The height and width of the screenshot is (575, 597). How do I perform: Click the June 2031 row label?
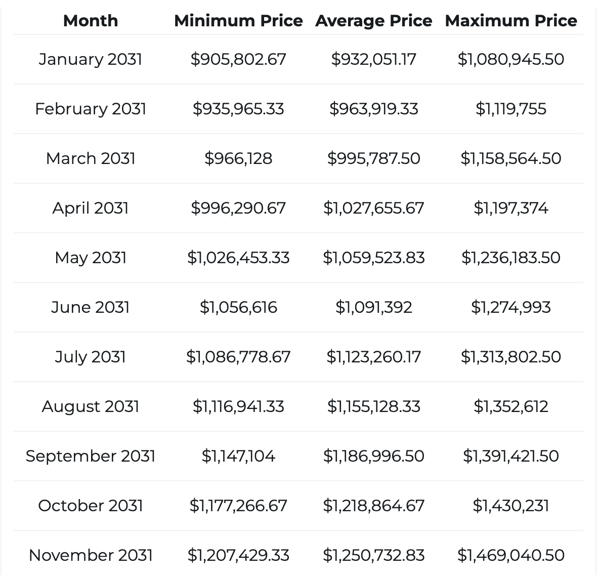click(91, 307)
